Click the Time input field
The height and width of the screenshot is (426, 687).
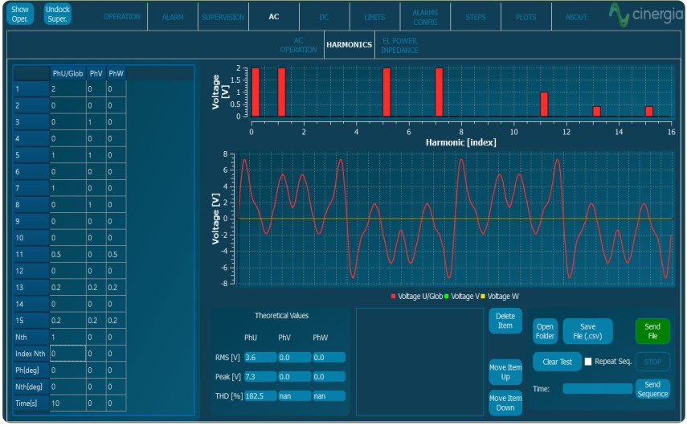(x=597, y=389)
